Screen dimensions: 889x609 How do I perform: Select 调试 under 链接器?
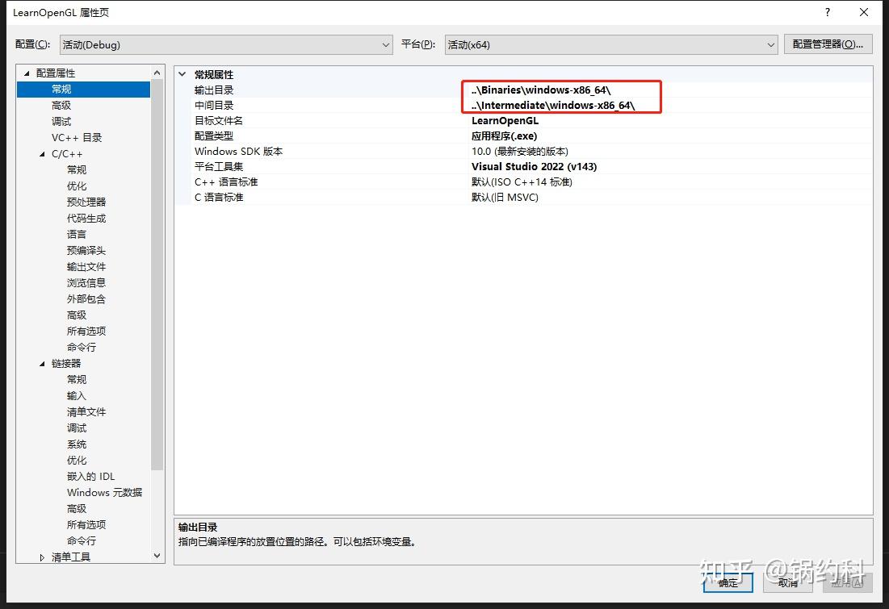(x=77, y=428)
